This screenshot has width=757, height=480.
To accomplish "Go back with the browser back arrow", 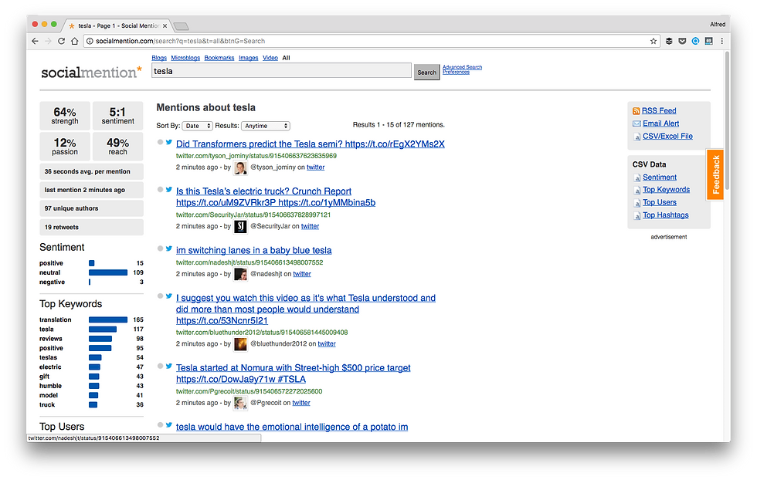I will [x=35, y=41].
